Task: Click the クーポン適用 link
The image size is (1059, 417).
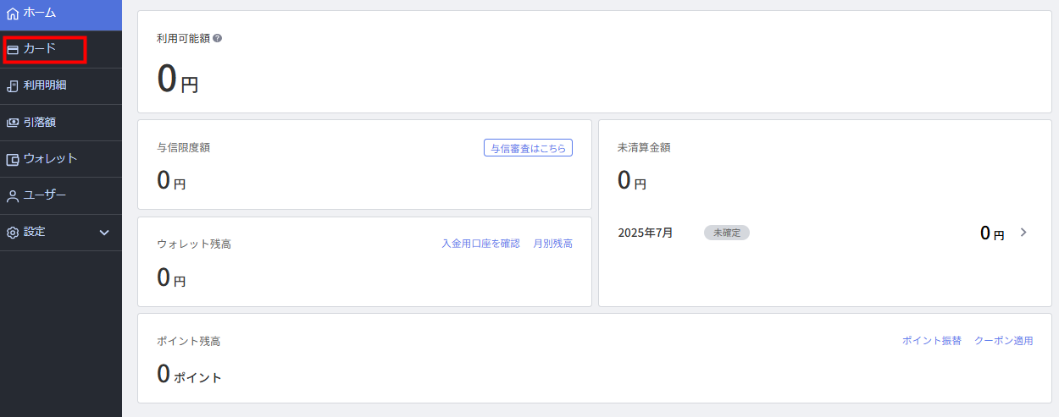Action: [1004, 341]
